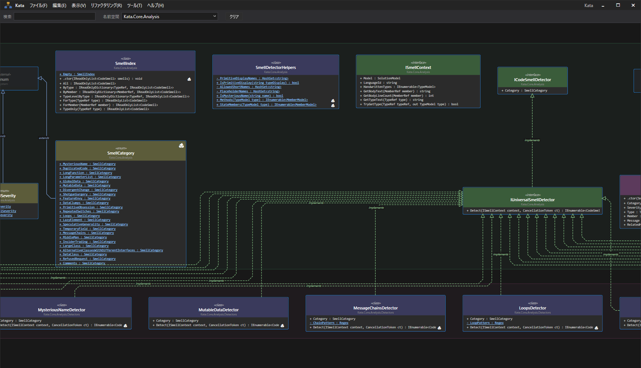The width and height of the screenshot is (641, 368).
Task: Click 'IsPrimitiveDisplay(string typeDisplay) : bool' member
Action: coord(258,83)
